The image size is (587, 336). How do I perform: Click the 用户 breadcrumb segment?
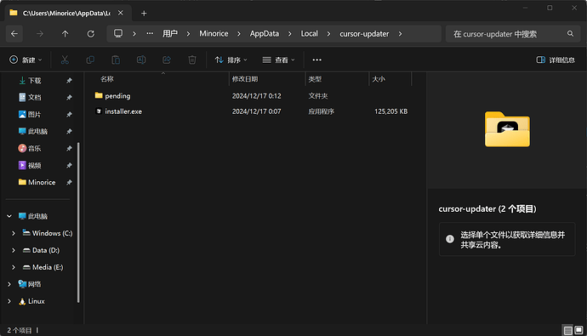click(169, 34)
